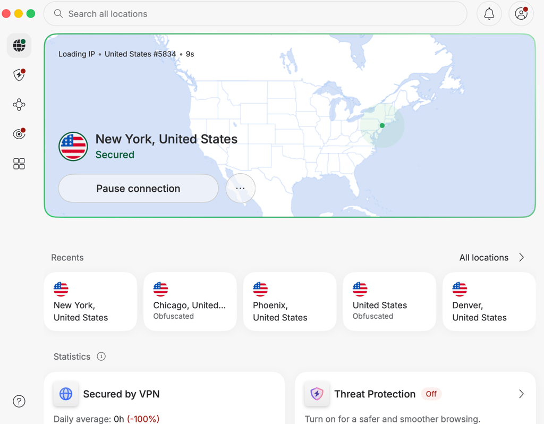Pause the VPN connection
This screenshot has width=544, height=424.
click(139, 189)
